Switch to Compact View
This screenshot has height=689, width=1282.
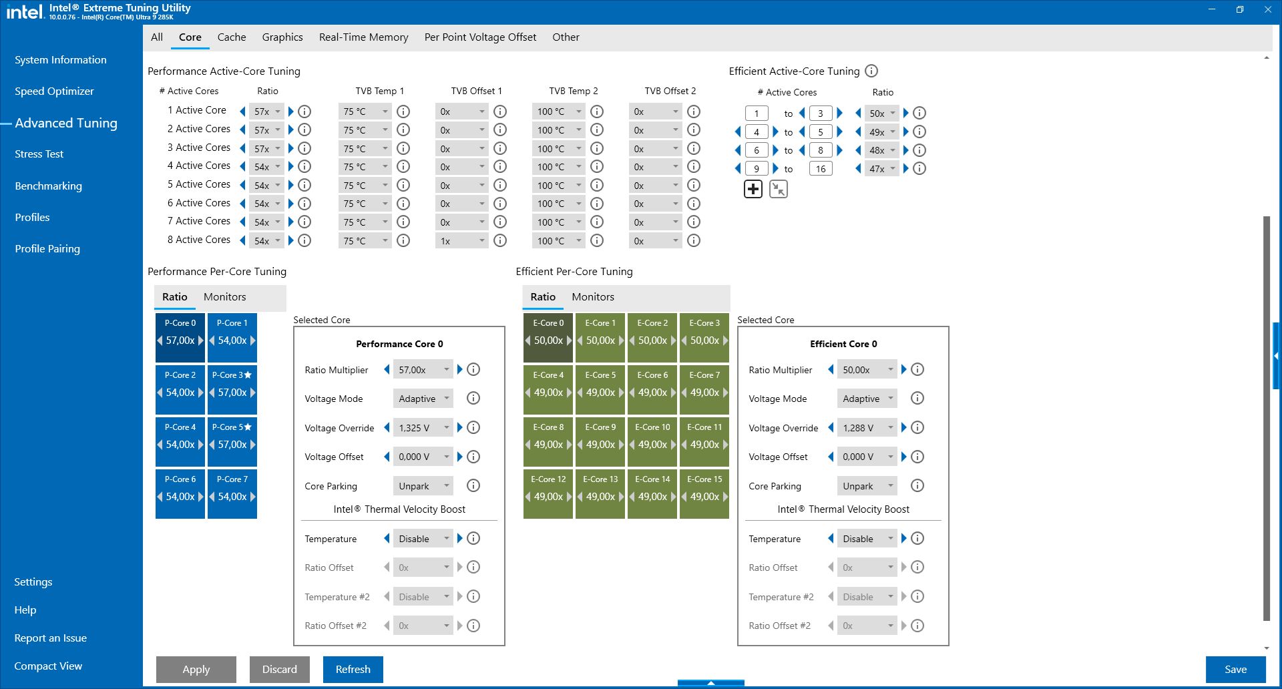click(48, 666)
